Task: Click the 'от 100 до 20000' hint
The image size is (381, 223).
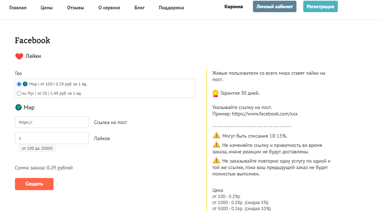Action: [37, 148]
